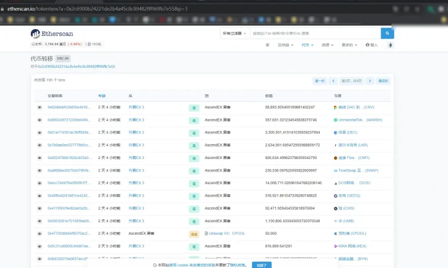Go to the first page button
Viewport: 448px width, 268px height.
[320, 81]
